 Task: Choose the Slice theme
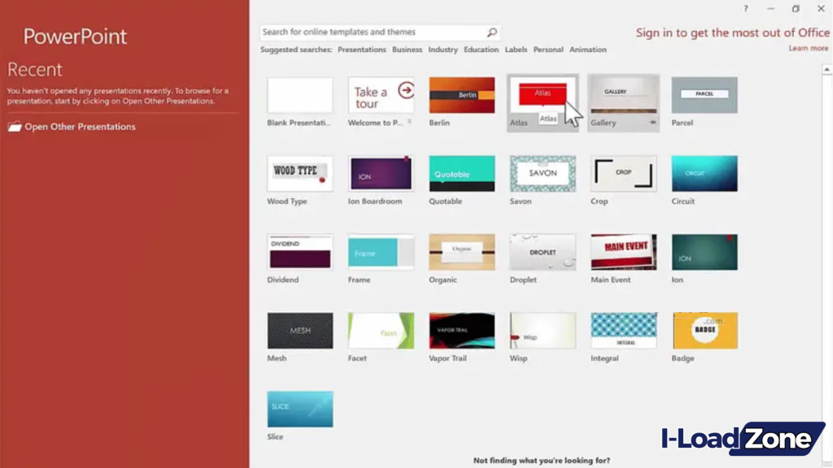point(299,407)
